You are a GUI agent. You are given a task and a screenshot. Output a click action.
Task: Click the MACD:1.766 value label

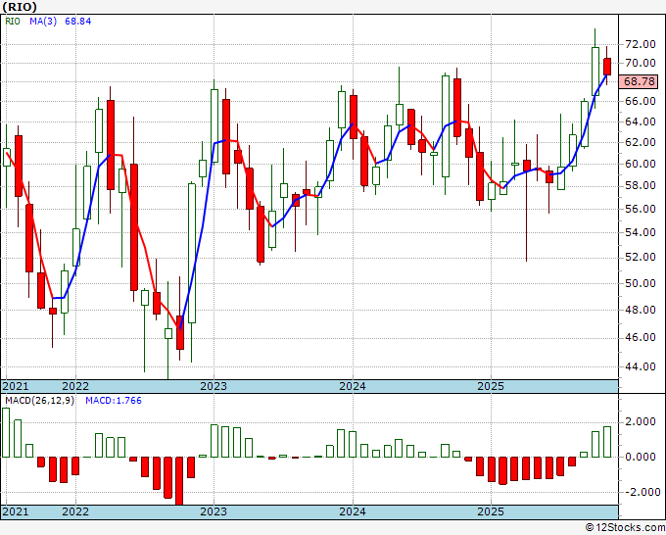[114, 401]
